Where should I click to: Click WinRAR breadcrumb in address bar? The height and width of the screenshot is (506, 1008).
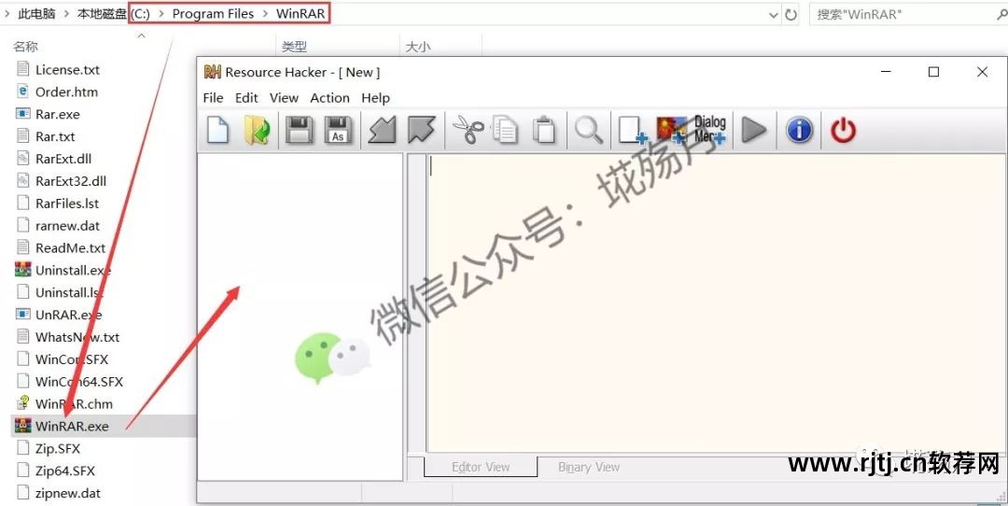pos(301,13)
